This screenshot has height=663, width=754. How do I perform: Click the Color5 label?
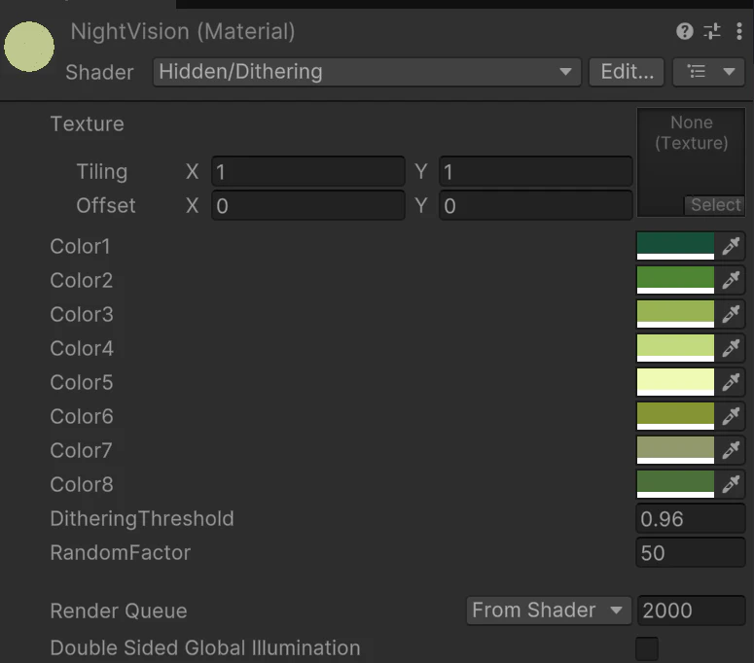point(82,382)
